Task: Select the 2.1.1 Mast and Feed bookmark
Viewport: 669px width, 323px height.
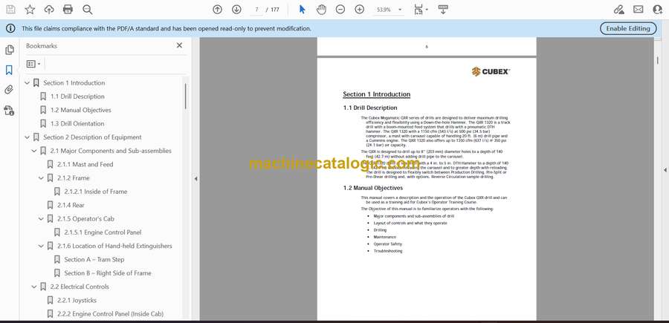Action: (85, 165)
